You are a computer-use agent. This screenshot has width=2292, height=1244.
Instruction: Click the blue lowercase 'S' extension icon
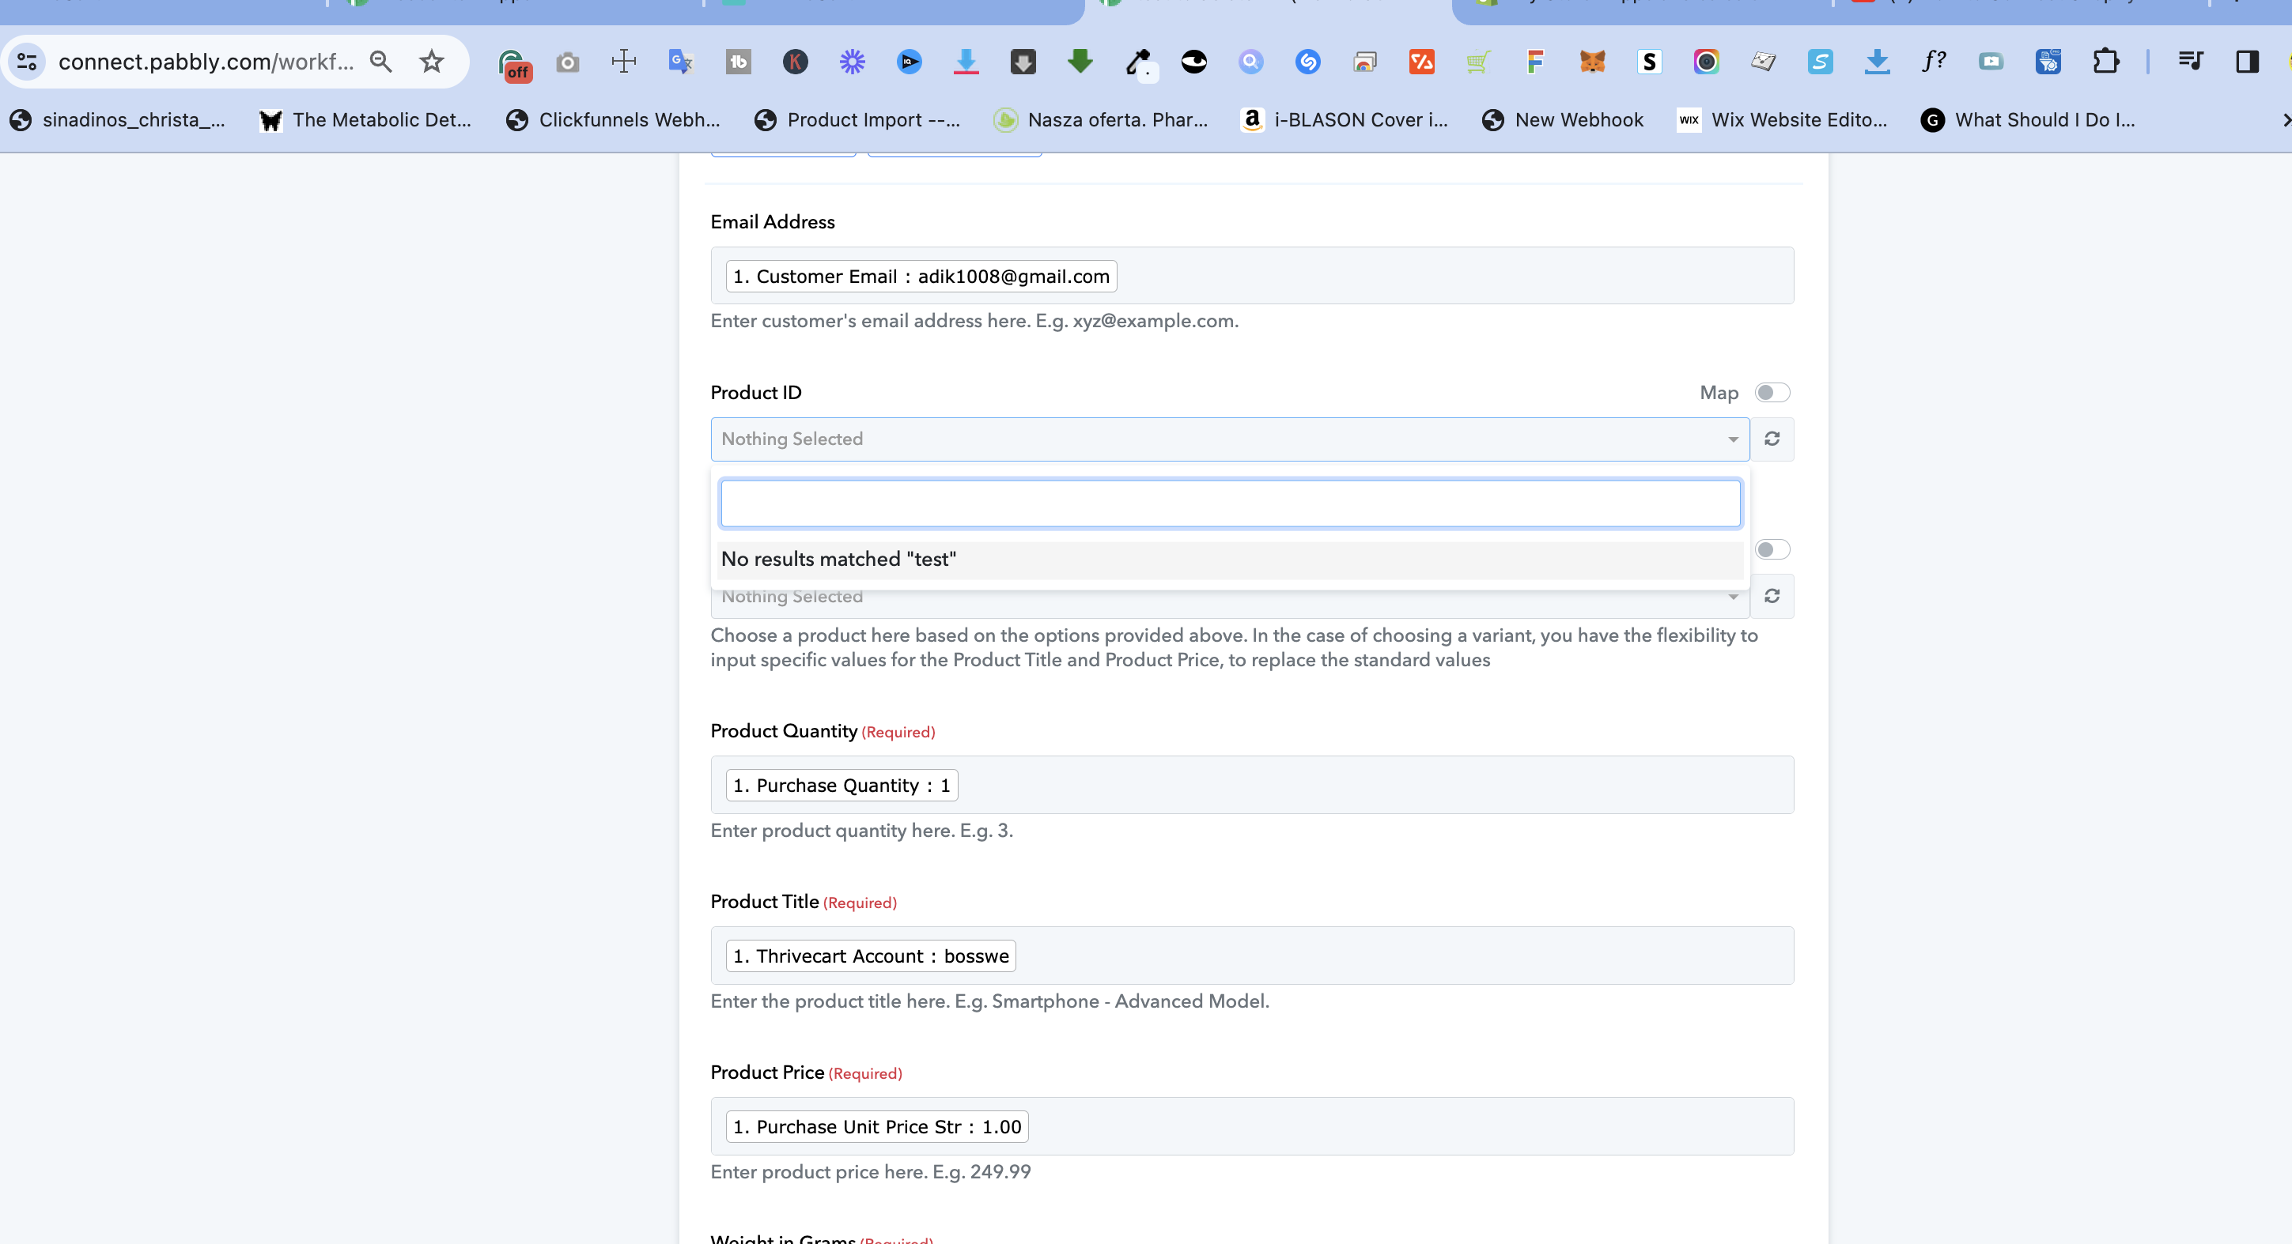click(x=1821, y=62)
